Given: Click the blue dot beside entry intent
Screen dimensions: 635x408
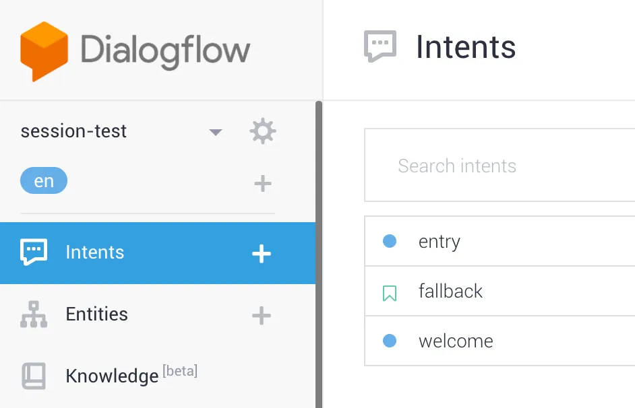Looking at the screenshot, I should tap(390, 241).
